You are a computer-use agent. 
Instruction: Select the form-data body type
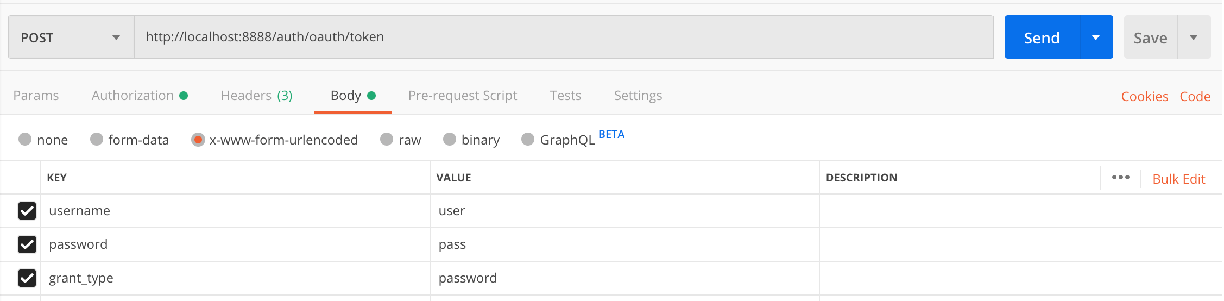point(97,140)
